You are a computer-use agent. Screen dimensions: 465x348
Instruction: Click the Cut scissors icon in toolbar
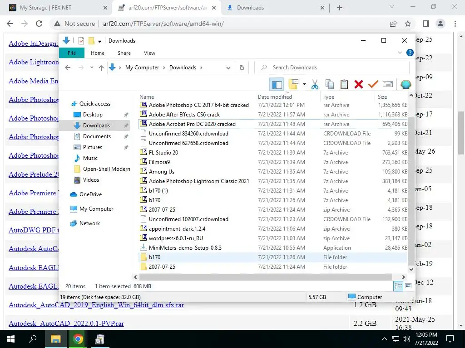point(315,85)
